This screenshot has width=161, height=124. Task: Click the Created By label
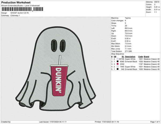coord(6,122)
